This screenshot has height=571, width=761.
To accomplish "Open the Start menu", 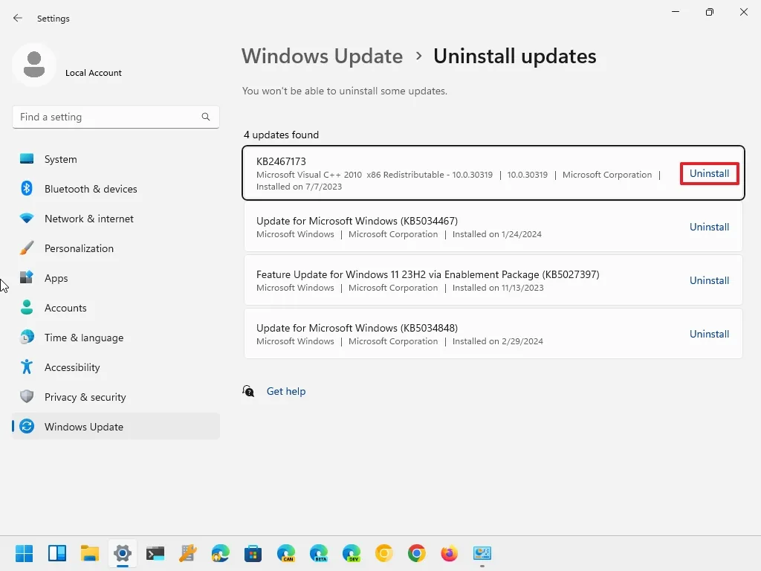I will (24, 553).
